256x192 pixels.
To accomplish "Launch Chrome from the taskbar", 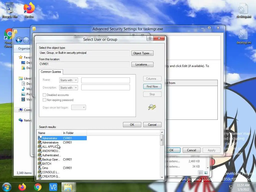I will pyautogui.click(x=38, y=187).
